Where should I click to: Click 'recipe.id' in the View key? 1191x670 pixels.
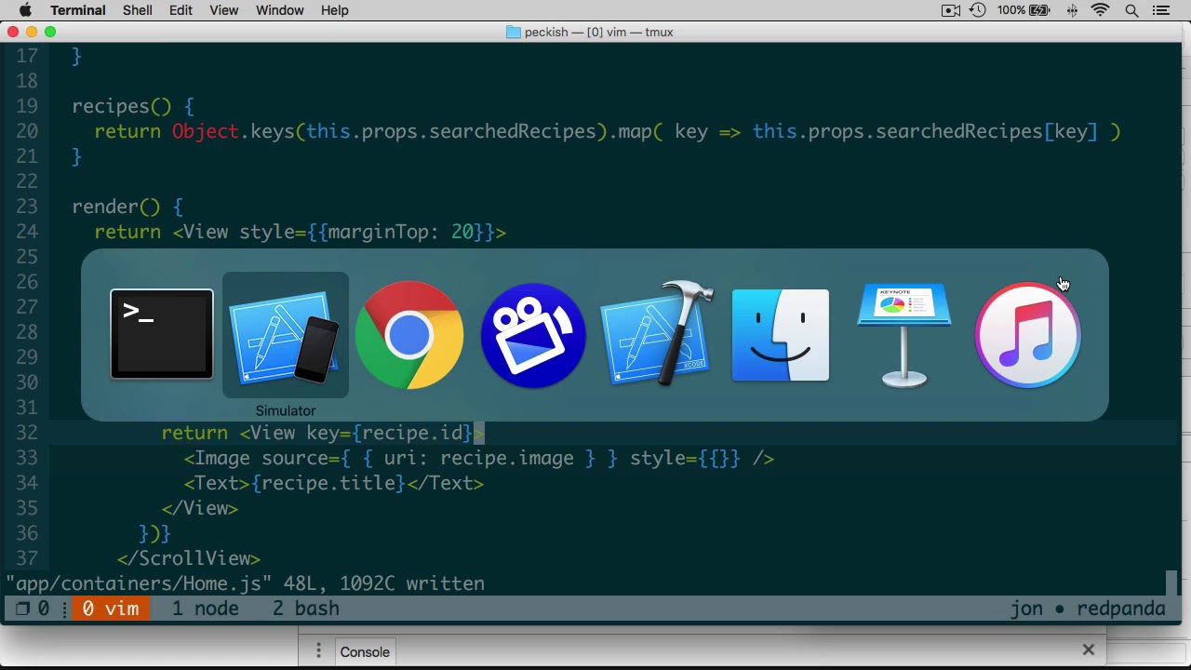point(412,433)
